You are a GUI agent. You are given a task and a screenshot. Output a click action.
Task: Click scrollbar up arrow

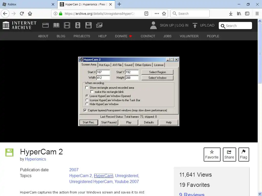tap(260, 21)
